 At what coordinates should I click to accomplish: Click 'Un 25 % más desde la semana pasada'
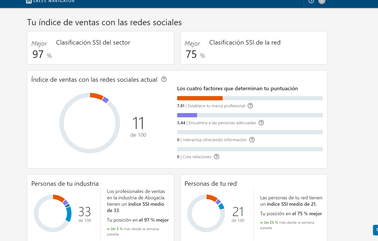coord(287,225)
